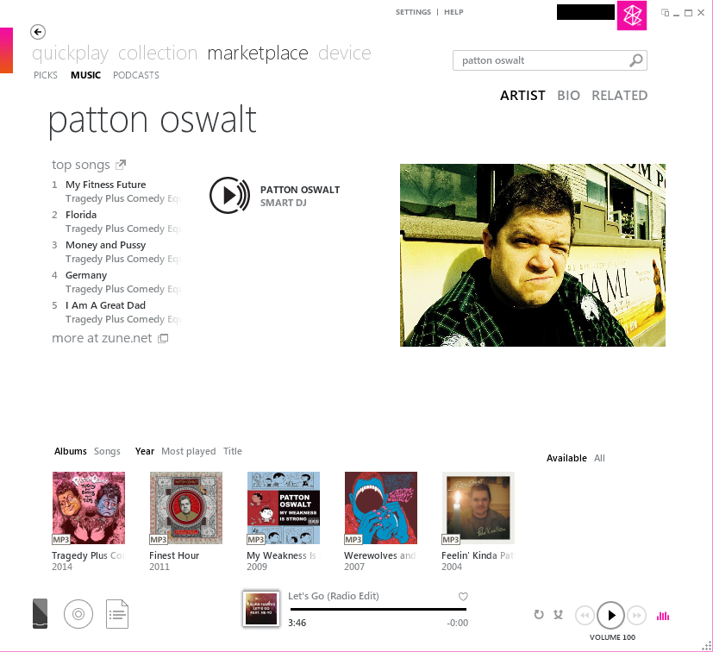713x652 pixels.
Task: Click the playback progress bar
Action: 378,609
